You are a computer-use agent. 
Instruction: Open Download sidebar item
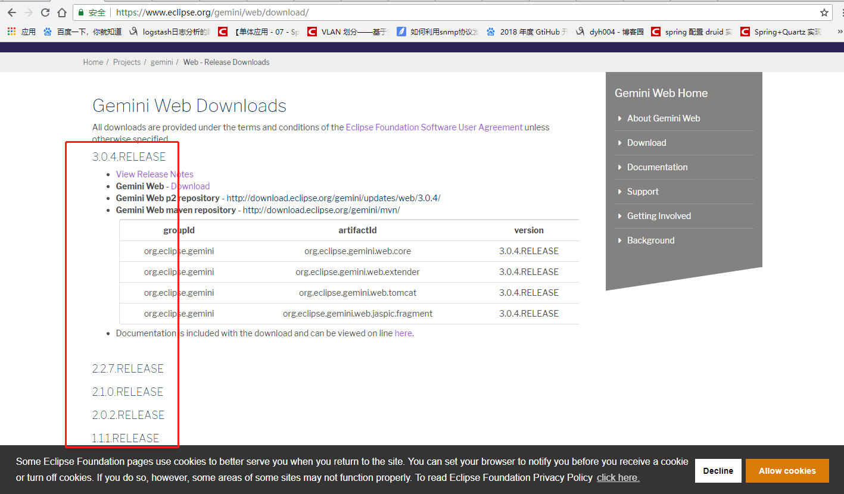tap(647, 143)
